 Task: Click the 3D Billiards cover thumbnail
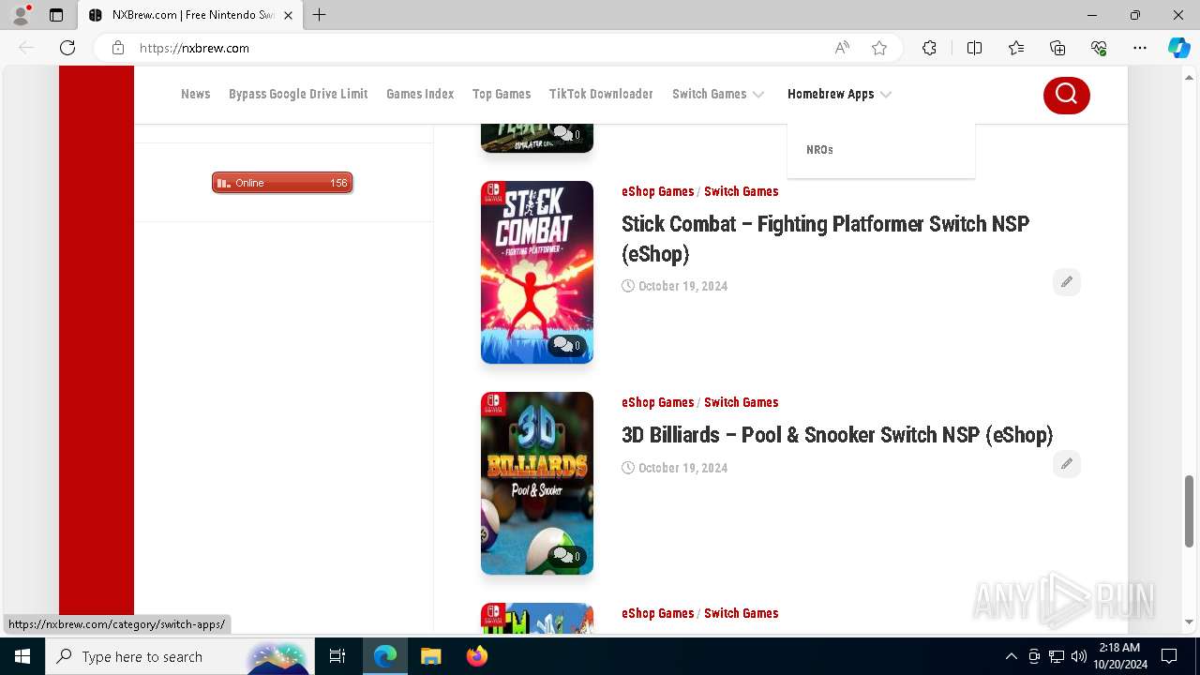537,483
